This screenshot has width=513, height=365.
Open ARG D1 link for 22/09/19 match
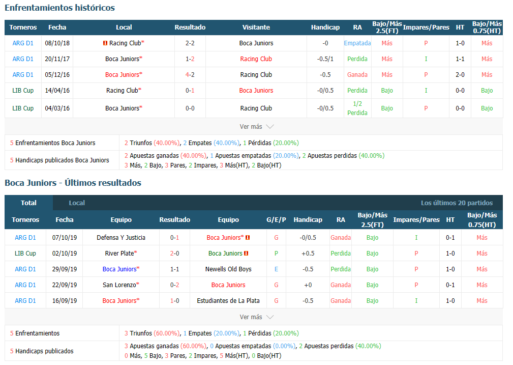tap(25, 285)
